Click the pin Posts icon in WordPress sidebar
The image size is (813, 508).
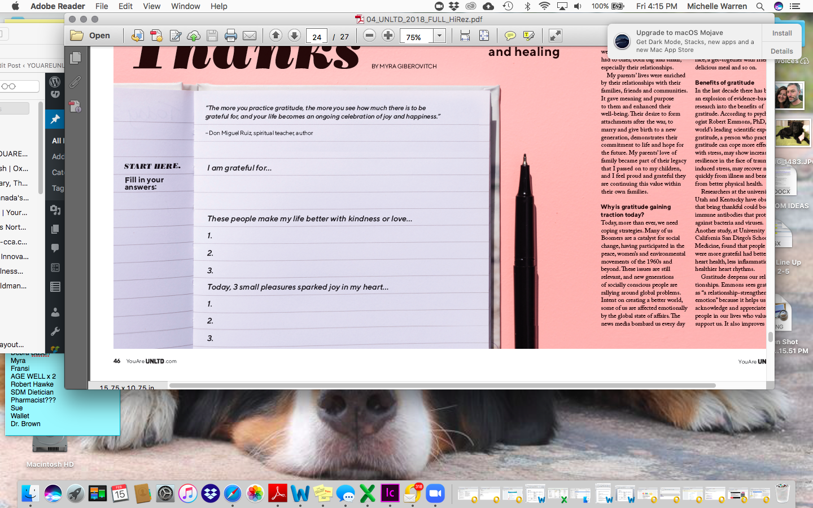click(55, 119)
